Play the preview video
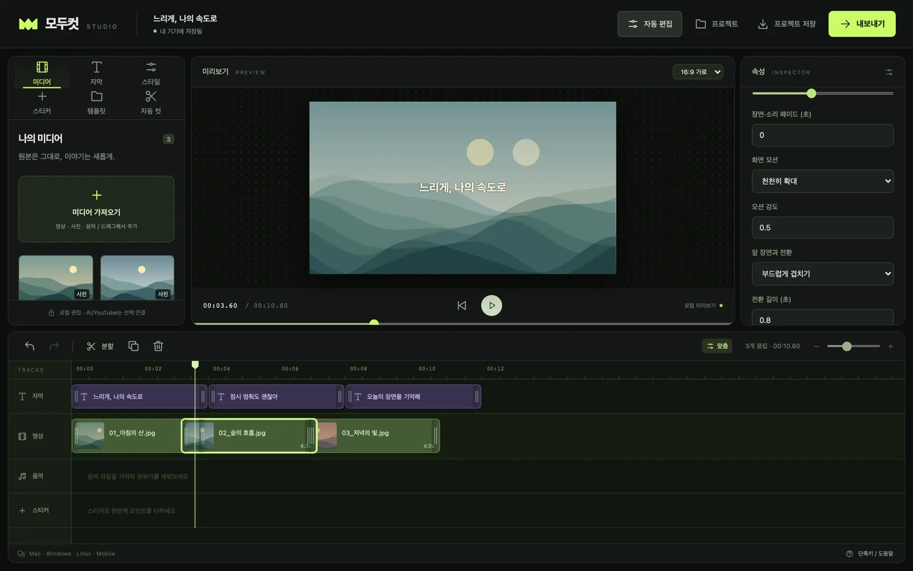 [x=492, y=305]
